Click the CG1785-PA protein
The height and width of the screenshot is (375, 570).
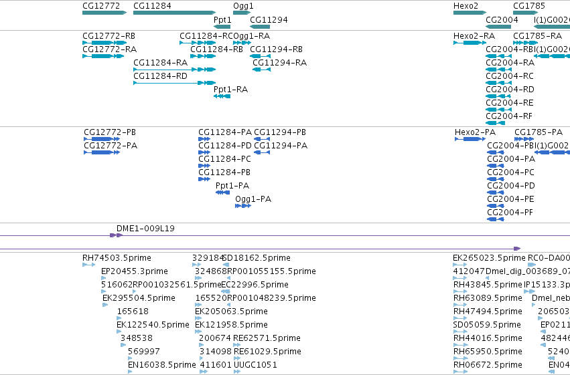(x=524, y=139)
